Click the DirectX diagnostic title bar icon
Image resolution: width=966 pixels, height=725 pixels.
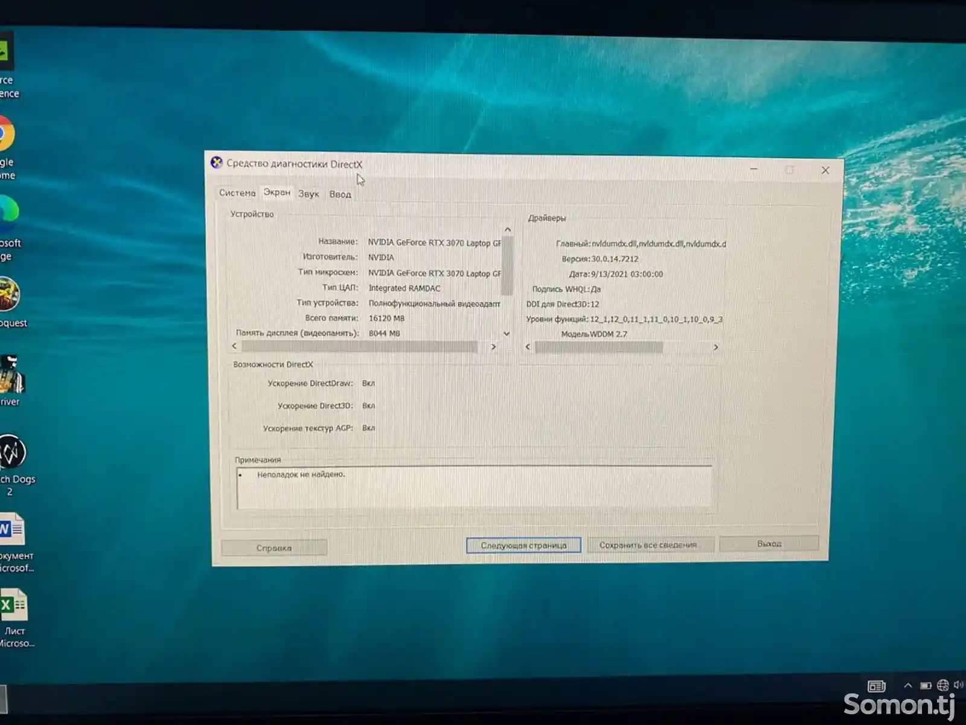(216, 163)
